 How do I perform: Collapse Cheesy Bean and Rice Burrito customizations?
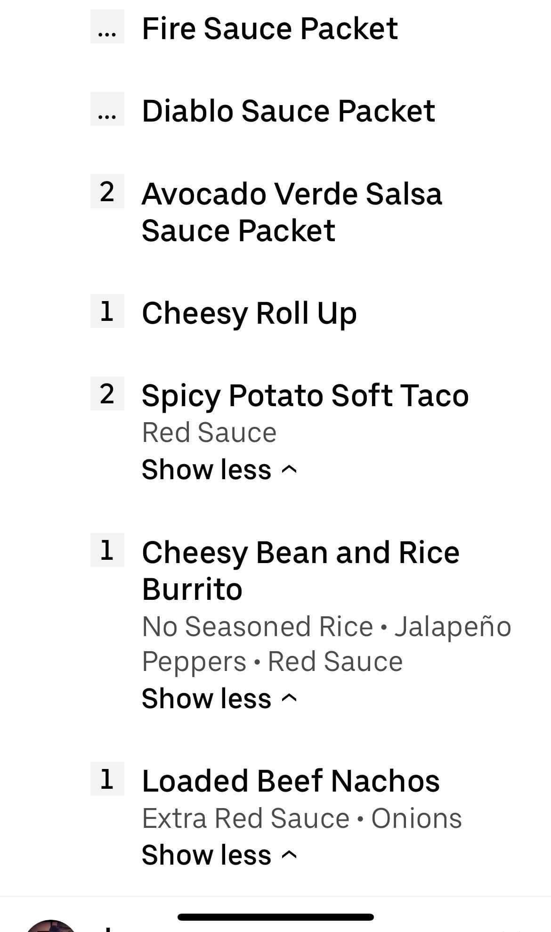pos(219,698)
